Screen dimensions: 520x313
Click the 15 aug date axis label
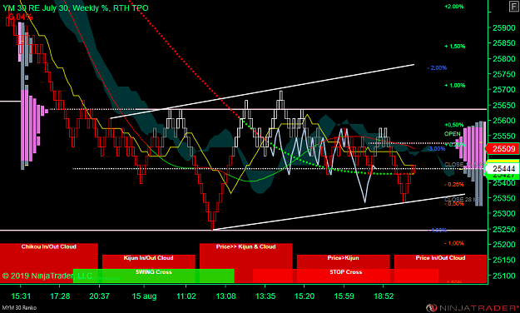point(144,296)
